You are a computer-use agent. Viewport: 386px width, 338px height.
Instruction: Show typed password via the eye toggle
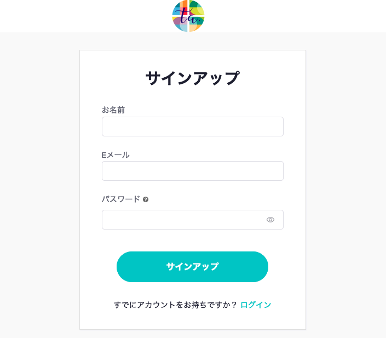(x=270, y=220)
